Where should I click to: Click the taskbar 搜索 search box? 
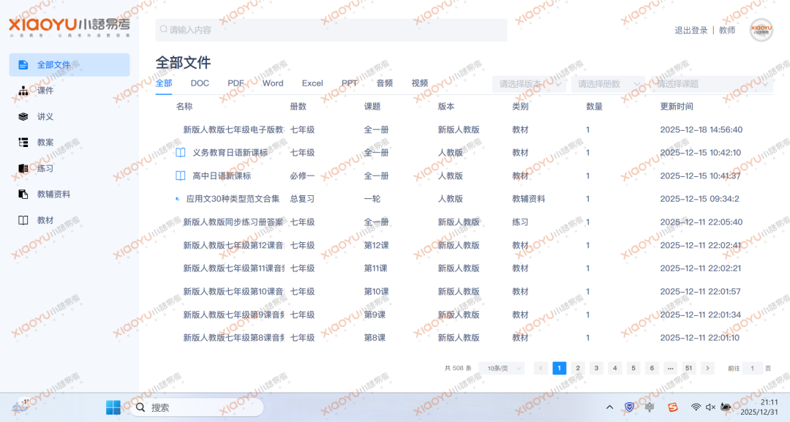tap(197, 407)
